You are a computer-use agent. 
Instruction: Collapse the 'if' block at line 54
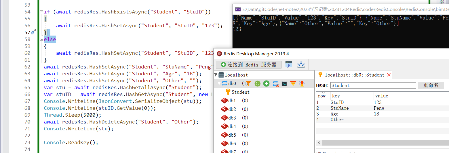point(41,12)
